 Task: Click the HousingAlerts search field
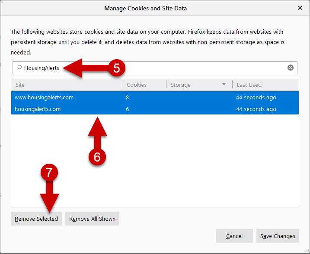coord(155,68)
